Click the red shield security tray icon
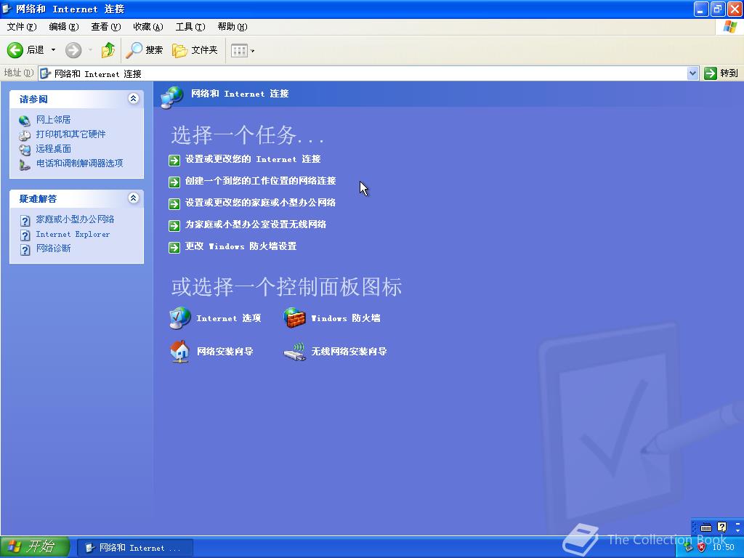744x558 pixels. [x=701, y=548]
